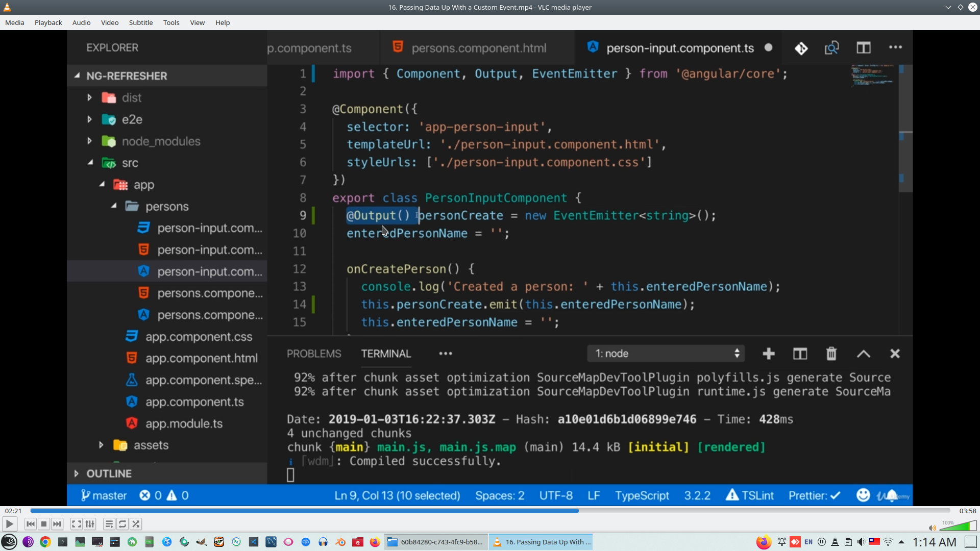Skip to the next media track
The height and width of the screenshot is (551, 980).
(x=57, y=524)
